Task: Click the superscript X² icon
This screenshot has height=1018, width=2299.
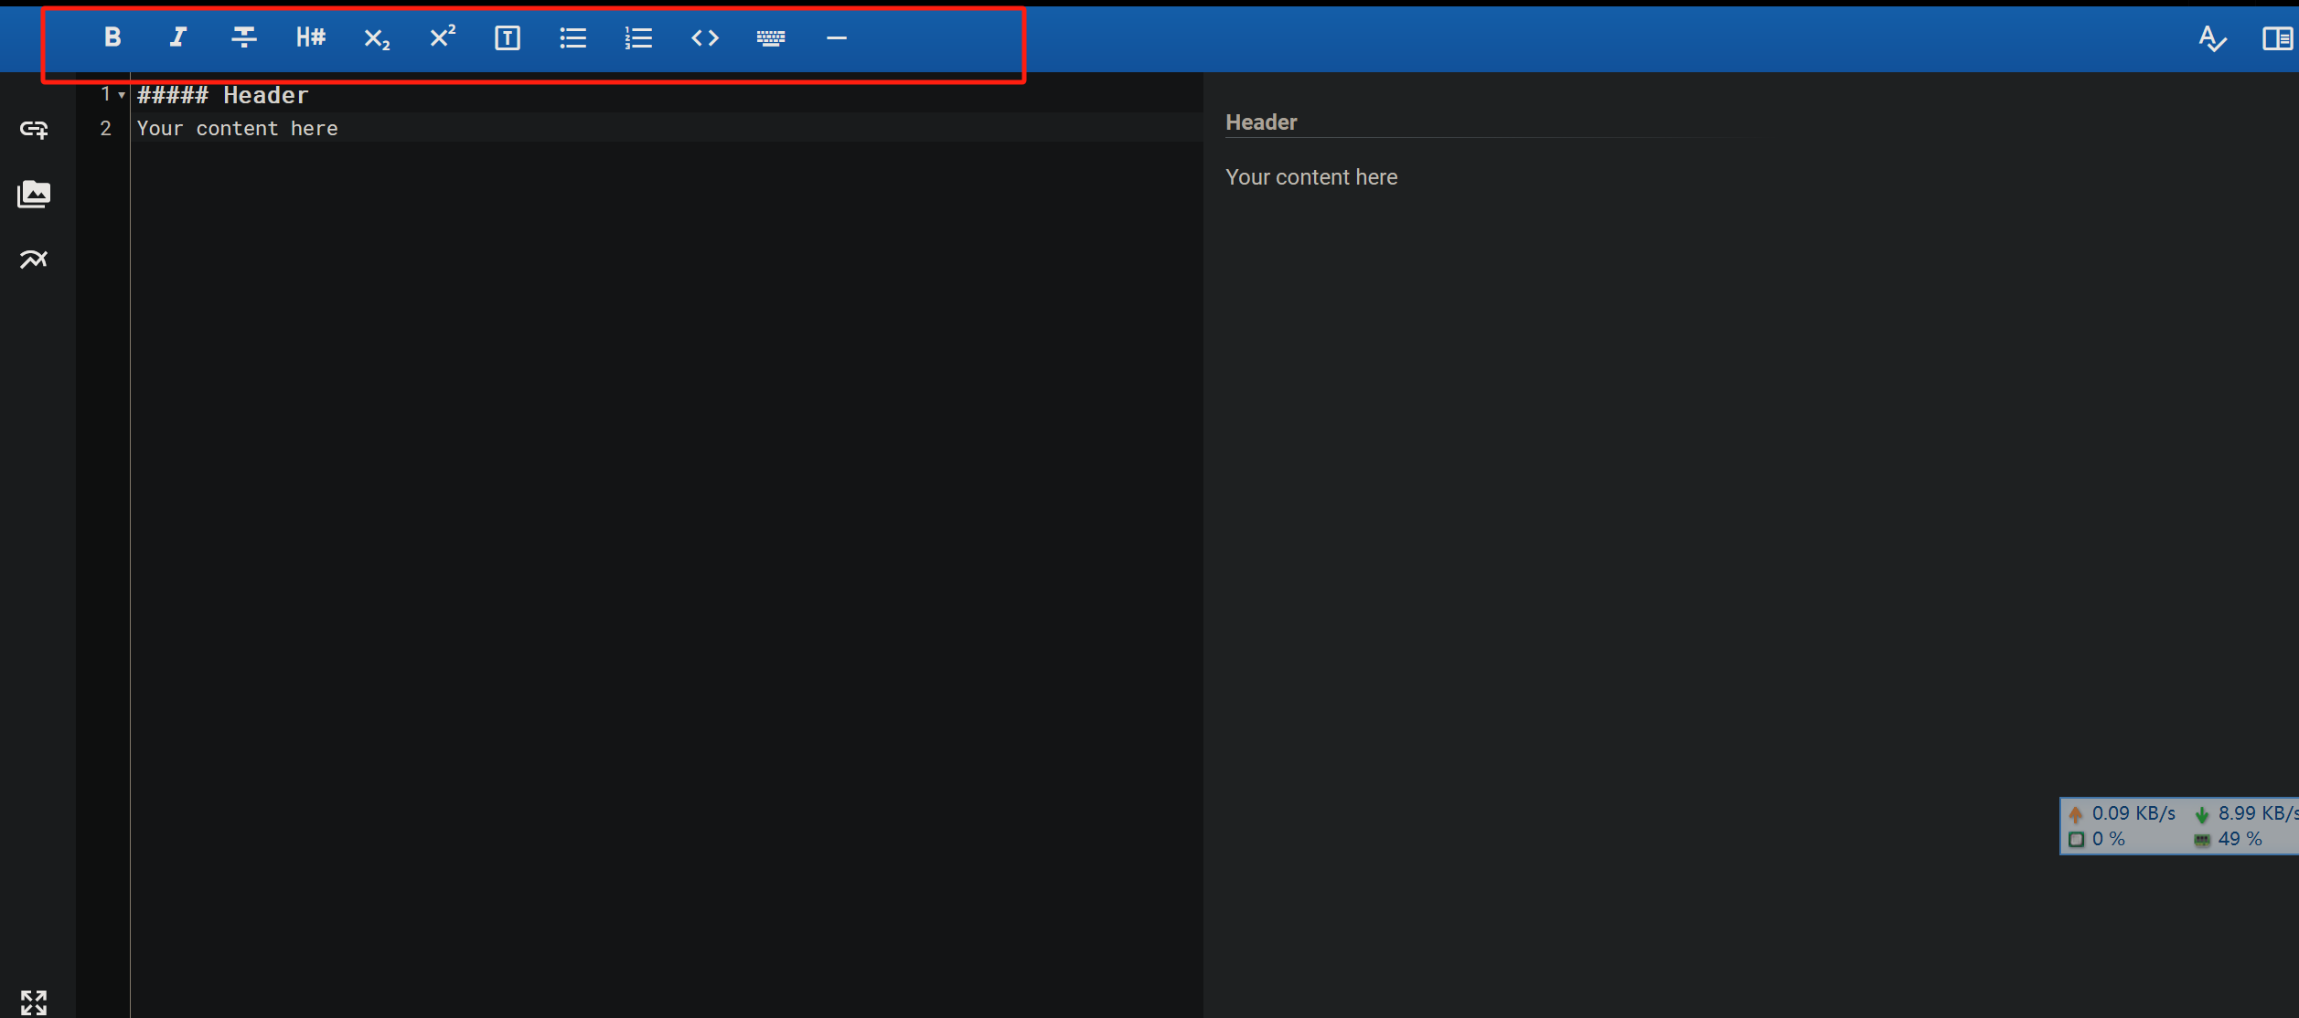Action: (442, 37)
